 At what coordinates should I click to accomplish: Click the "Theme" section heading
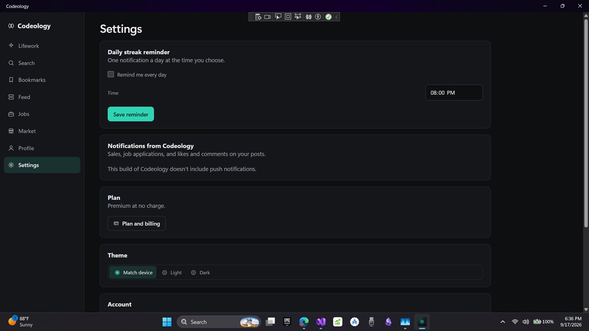tap(117, 255)
